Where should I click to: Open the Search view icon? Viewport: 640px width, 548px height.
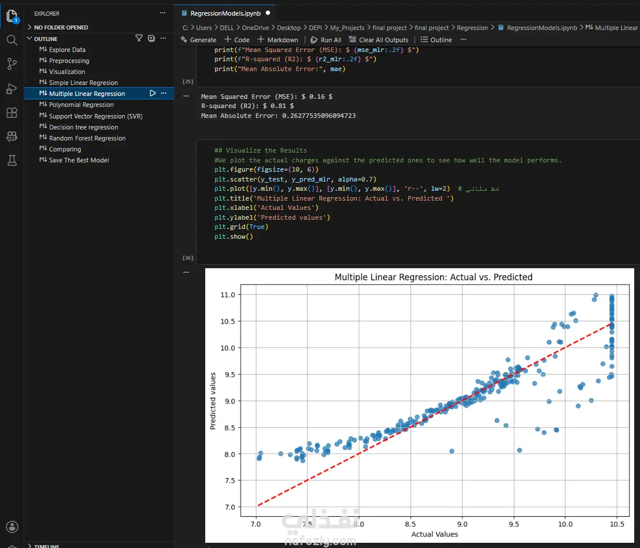point(12,40)
